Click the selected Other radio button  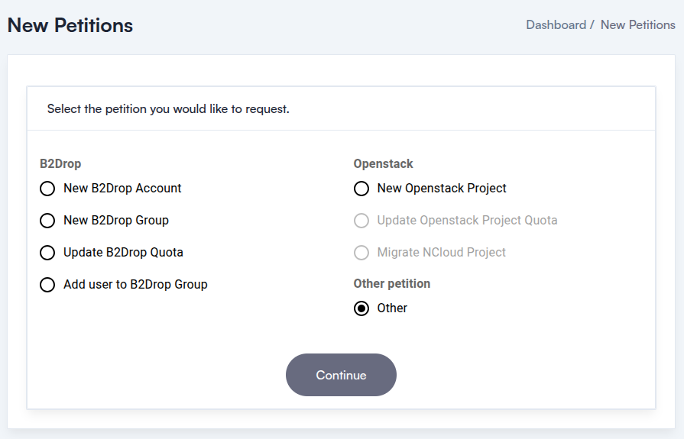(361, 308)
